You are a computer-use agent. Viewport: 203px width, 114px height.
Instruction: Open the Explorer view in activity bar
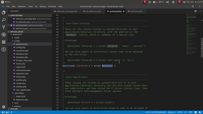pos(3,12)
